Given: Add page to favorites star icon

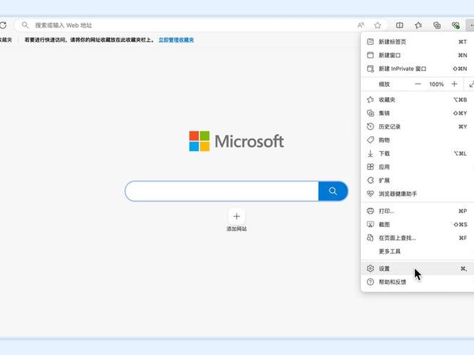Looking at the screenshot, I should pos(377,25).
